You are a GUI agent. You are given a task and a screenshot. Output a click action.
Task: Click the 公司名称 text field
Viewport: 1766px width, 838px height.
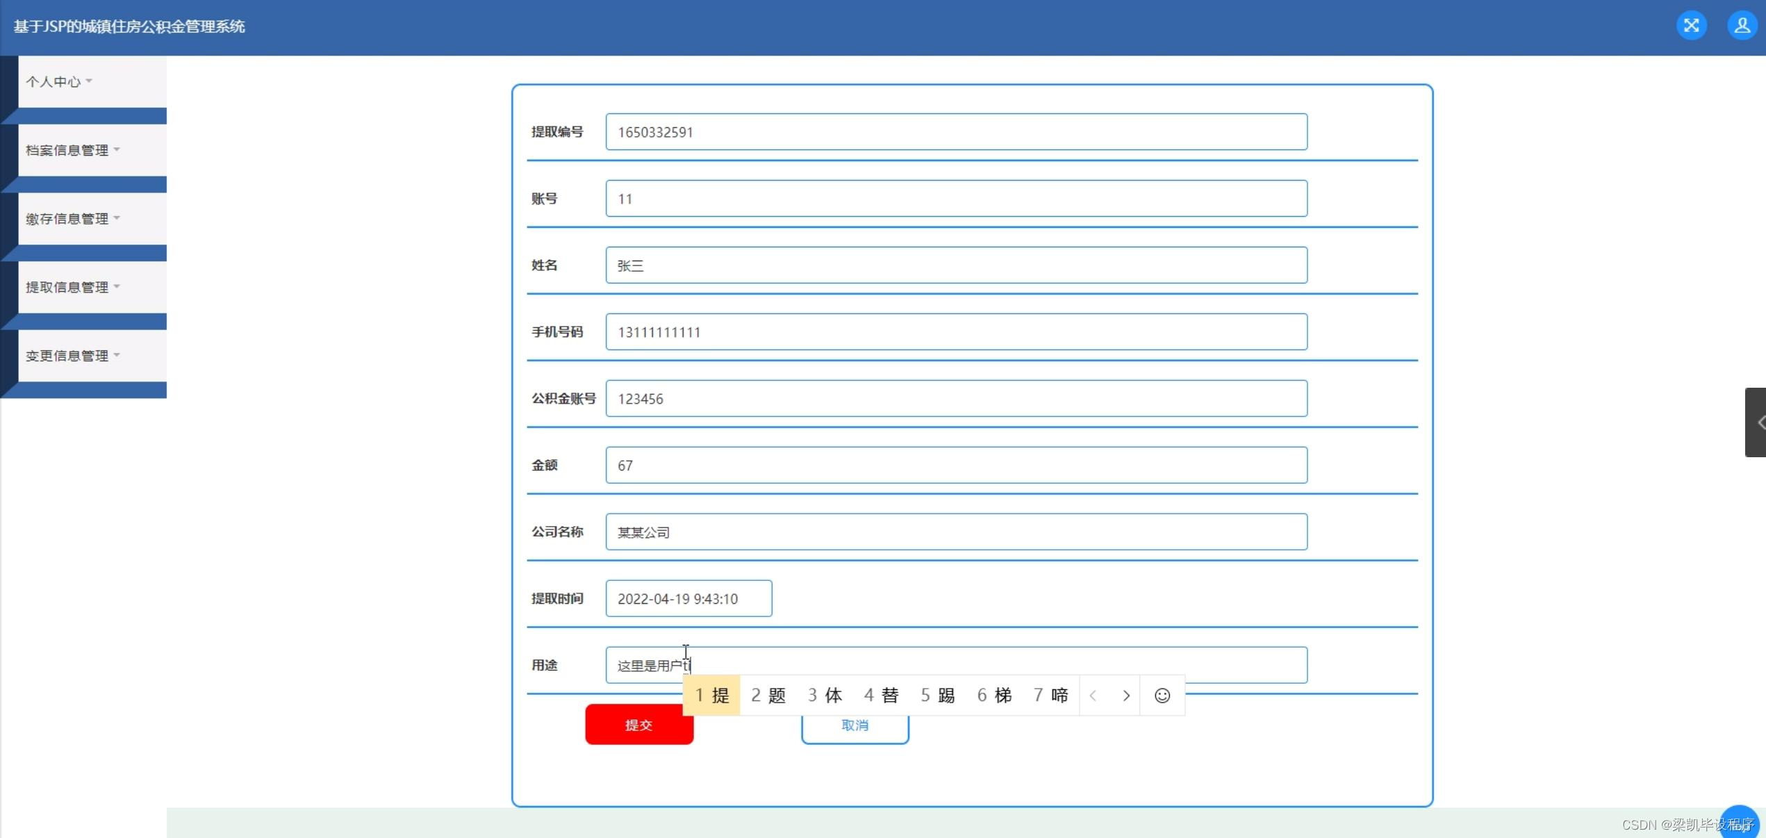(956, 532)
